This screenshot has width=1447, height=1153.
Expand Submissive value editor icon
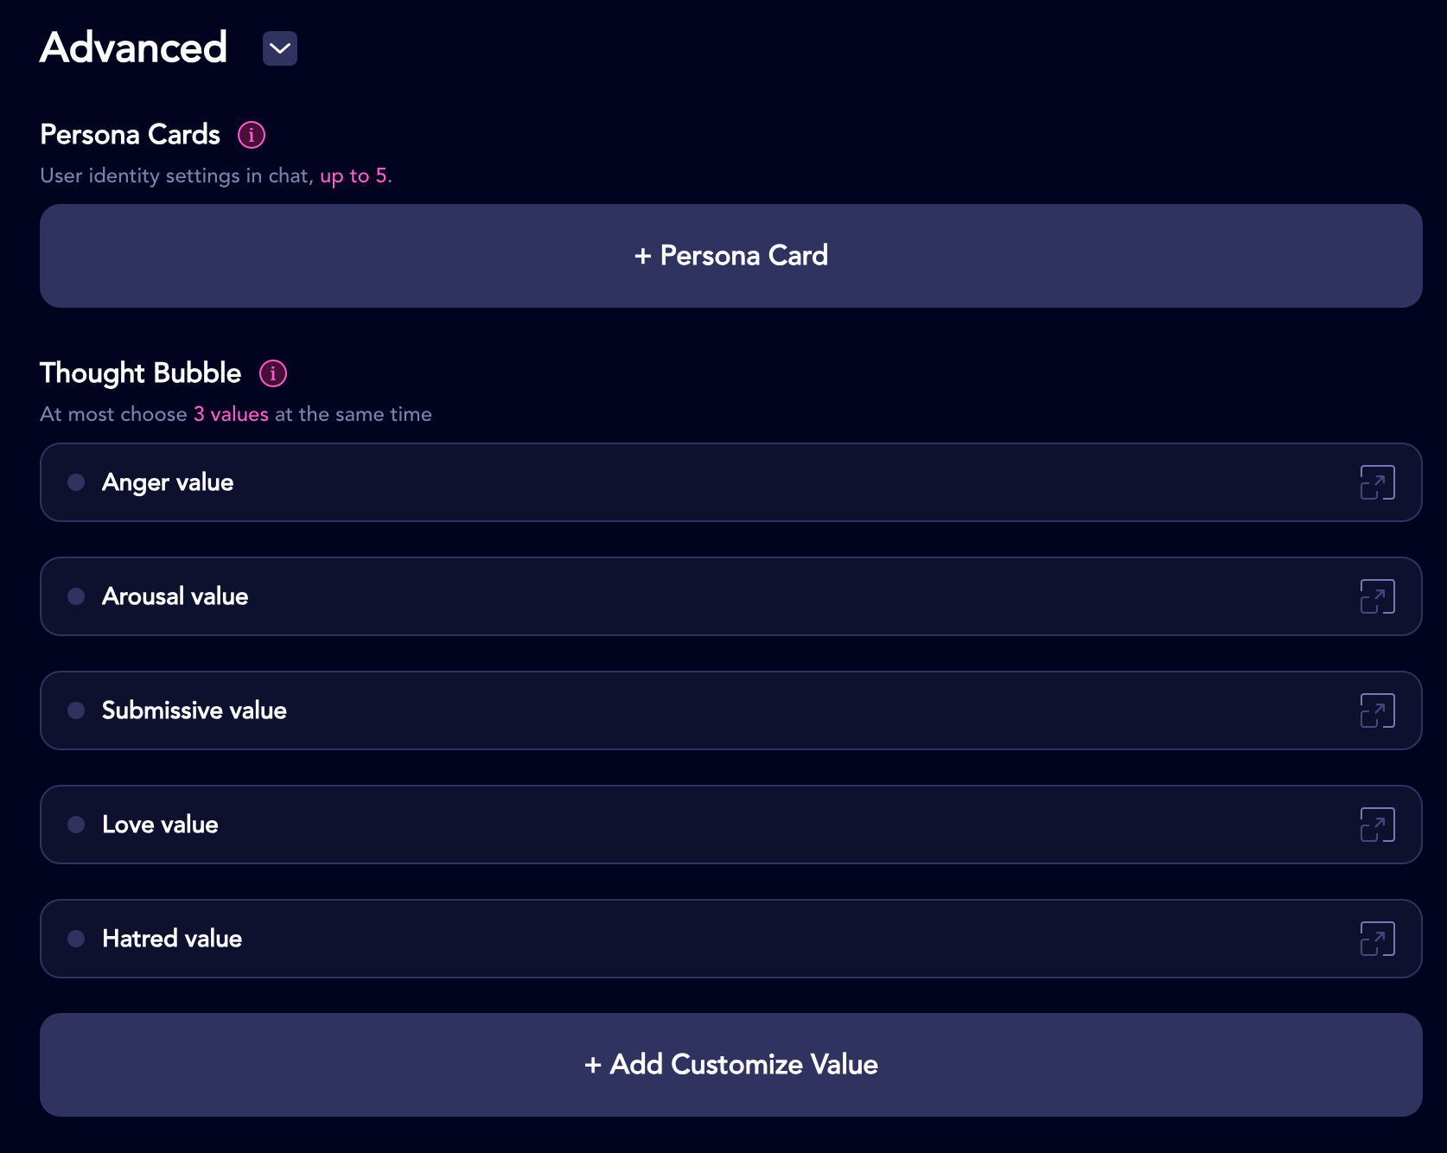pos(1378,710)
